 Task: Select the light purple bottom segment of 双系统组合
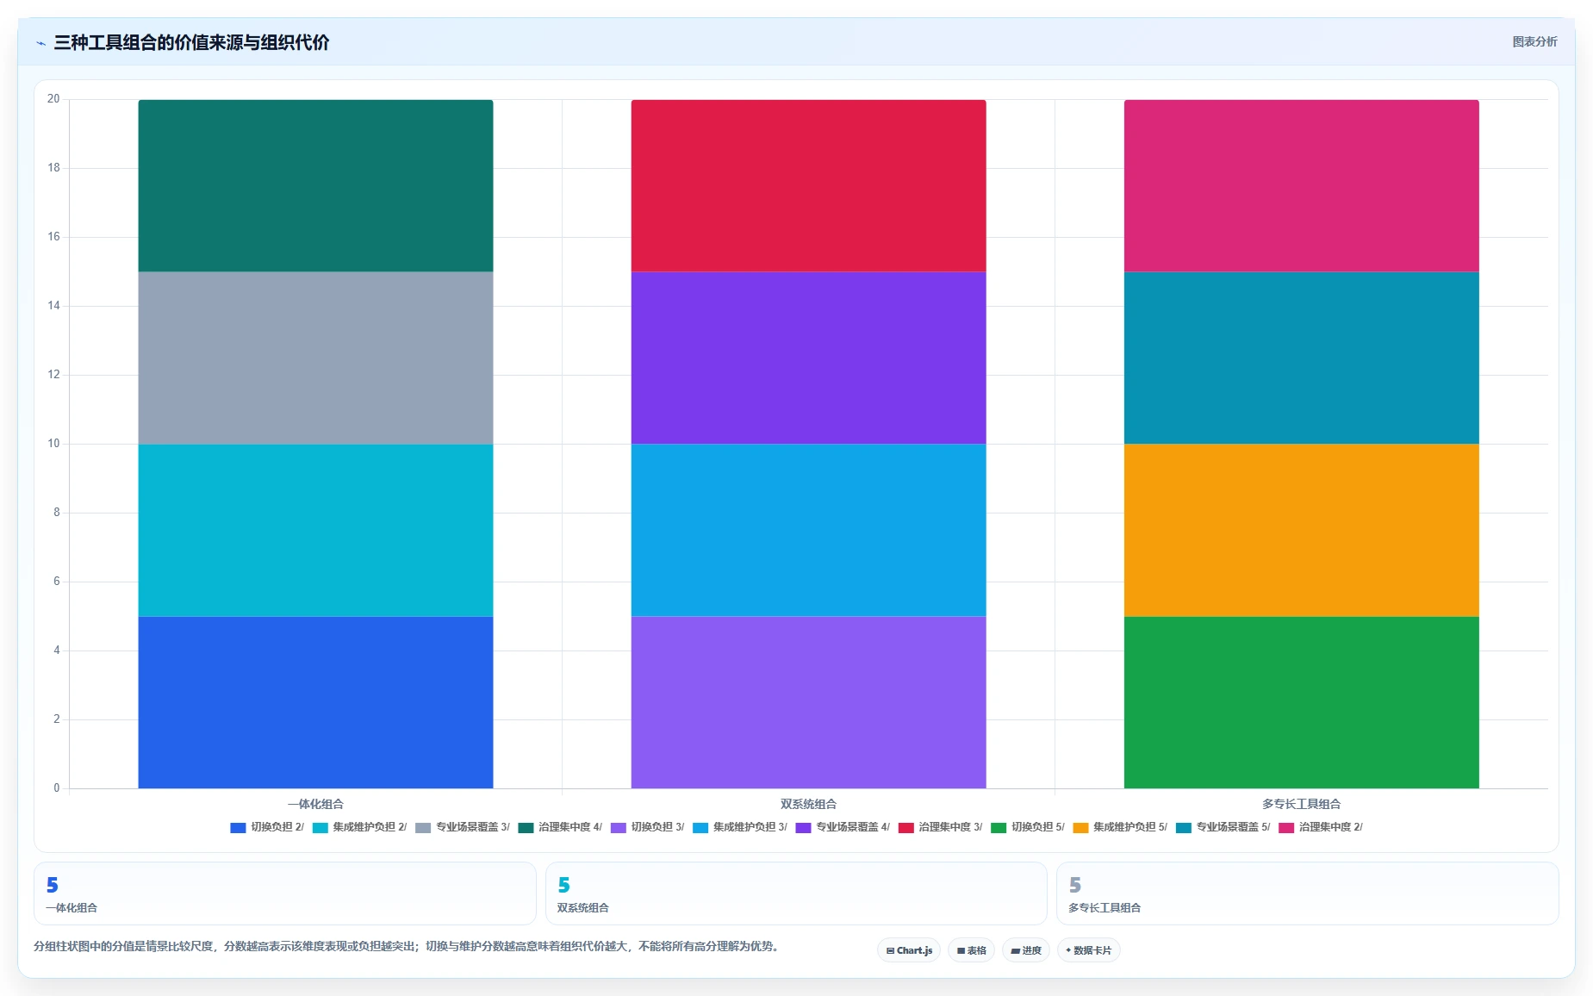(x=808, y=702)
